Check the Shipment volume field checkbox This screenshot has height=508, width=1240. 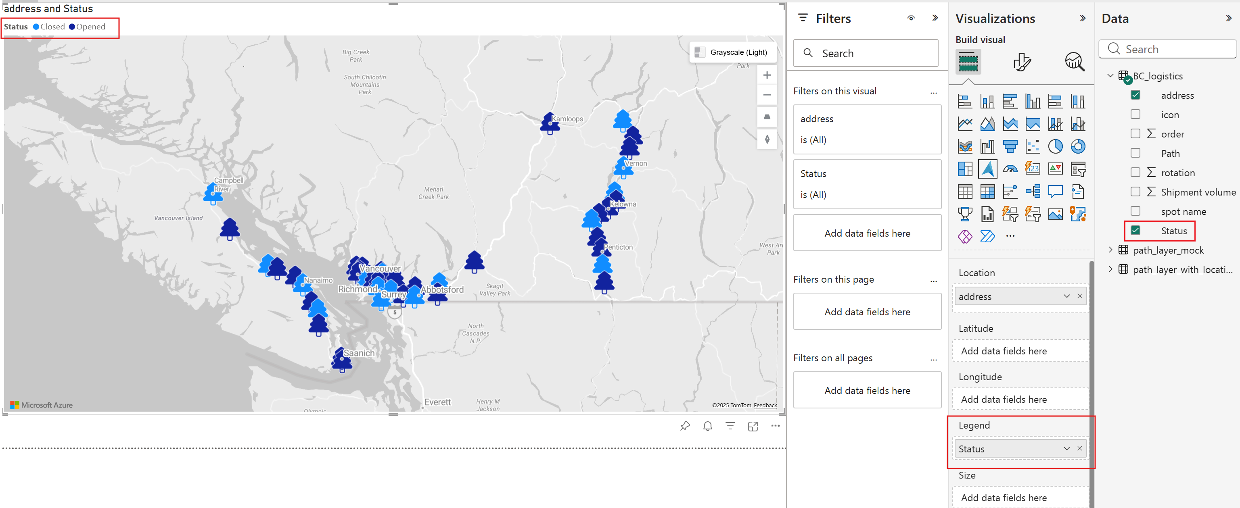coord(1135,192)
